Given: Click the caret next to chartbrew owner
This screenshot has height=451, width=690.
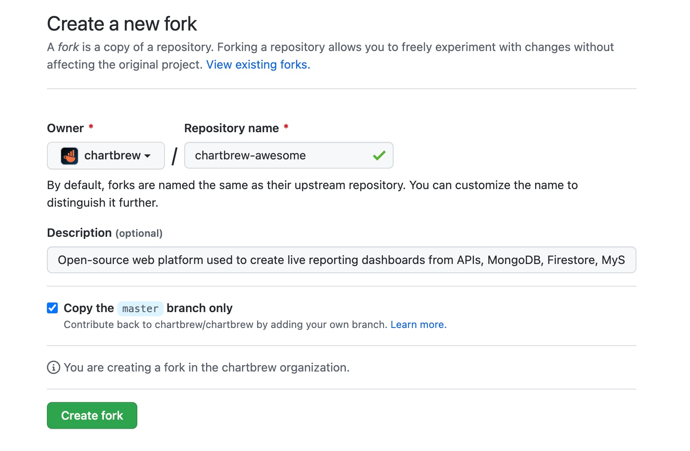Looking at the screenshot, I should pyautogui.click(x=148, y=156).
